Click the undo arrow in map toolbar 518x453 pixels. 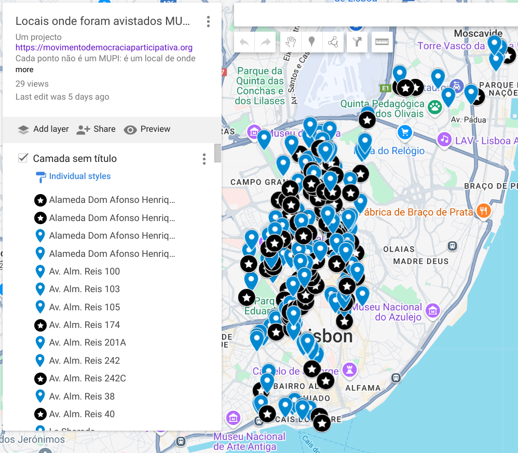[244, 43]
